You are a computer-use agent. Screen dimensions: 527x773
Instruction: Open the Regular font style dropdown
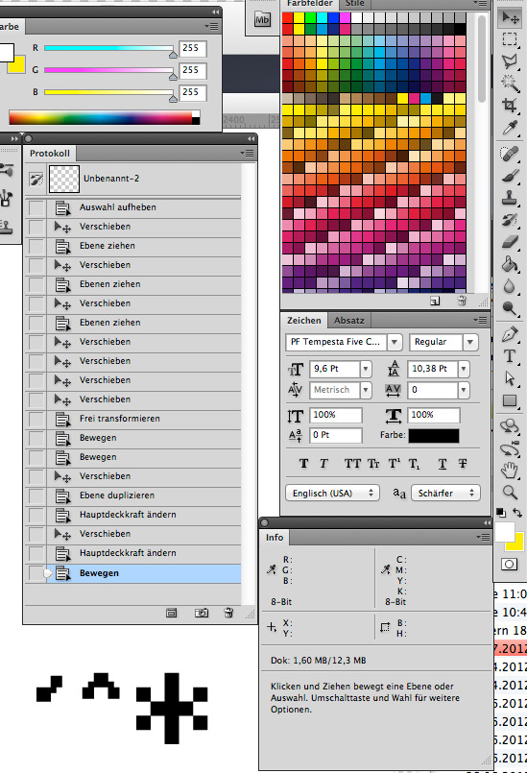[x=470, y=342]
